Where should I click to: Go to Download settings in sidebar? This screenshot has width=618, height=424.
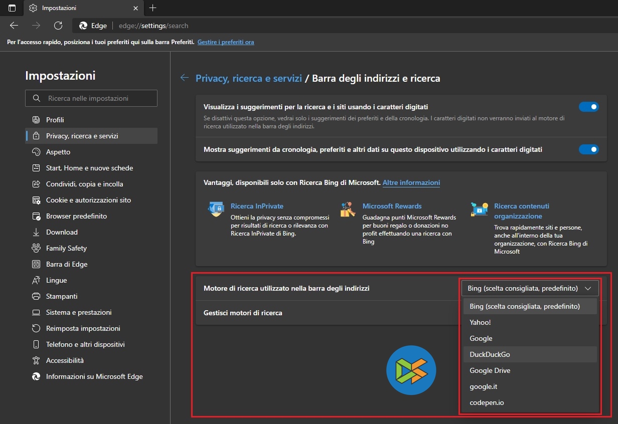[x=62, y=232]
